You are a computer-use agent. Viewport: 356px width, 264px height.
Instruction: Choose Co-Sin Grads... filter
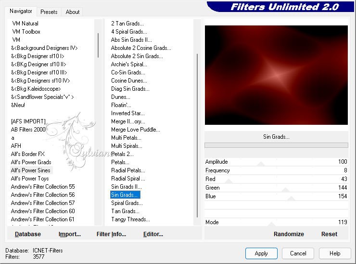[x=128, y=72]
